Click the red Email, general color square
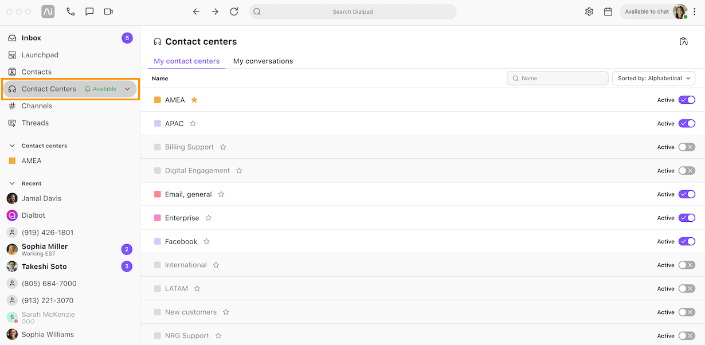Viewport: 705px width, 345px height. 158,194
